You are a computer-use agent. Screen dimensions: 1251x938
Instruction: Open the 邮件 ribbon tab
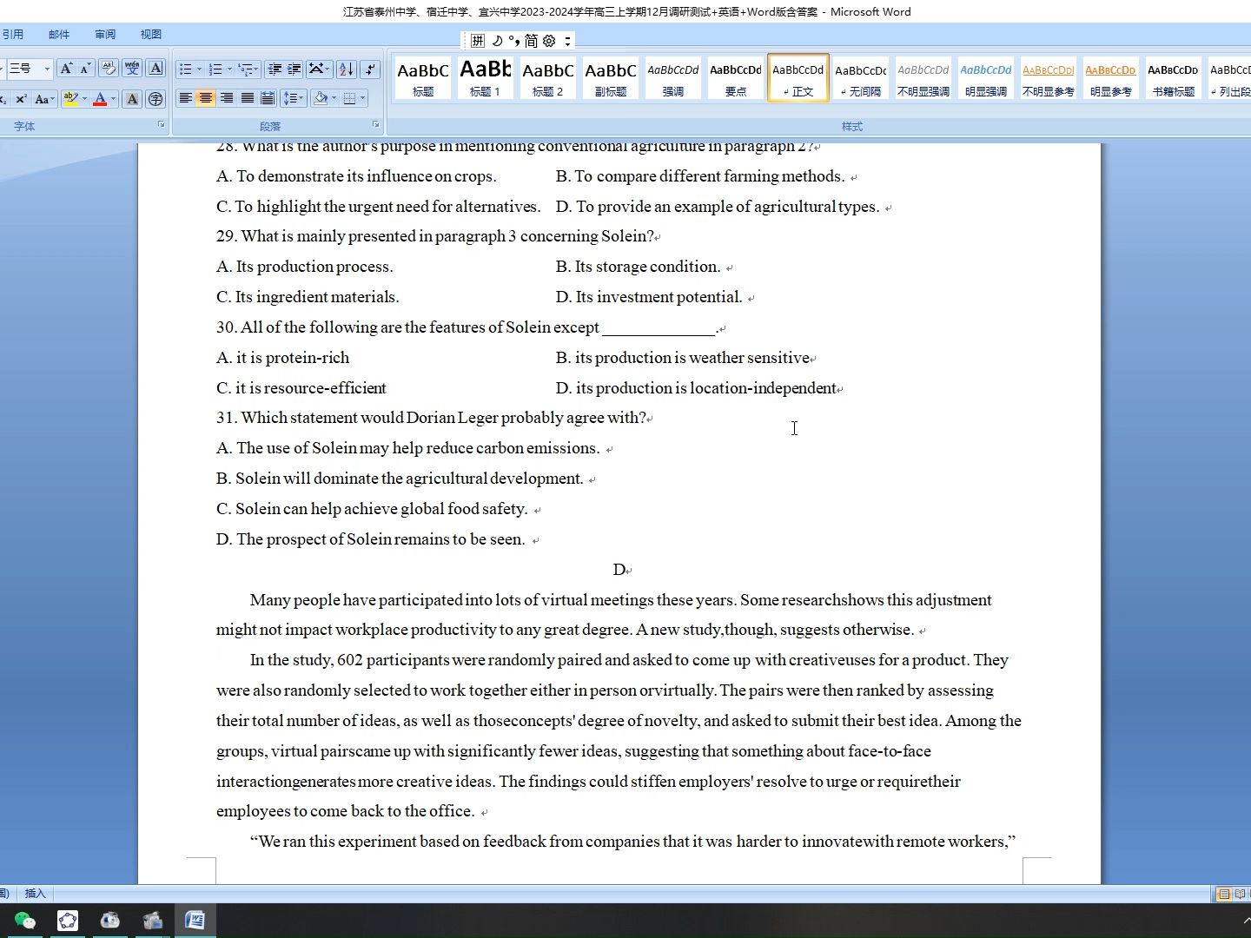(59, 34)
